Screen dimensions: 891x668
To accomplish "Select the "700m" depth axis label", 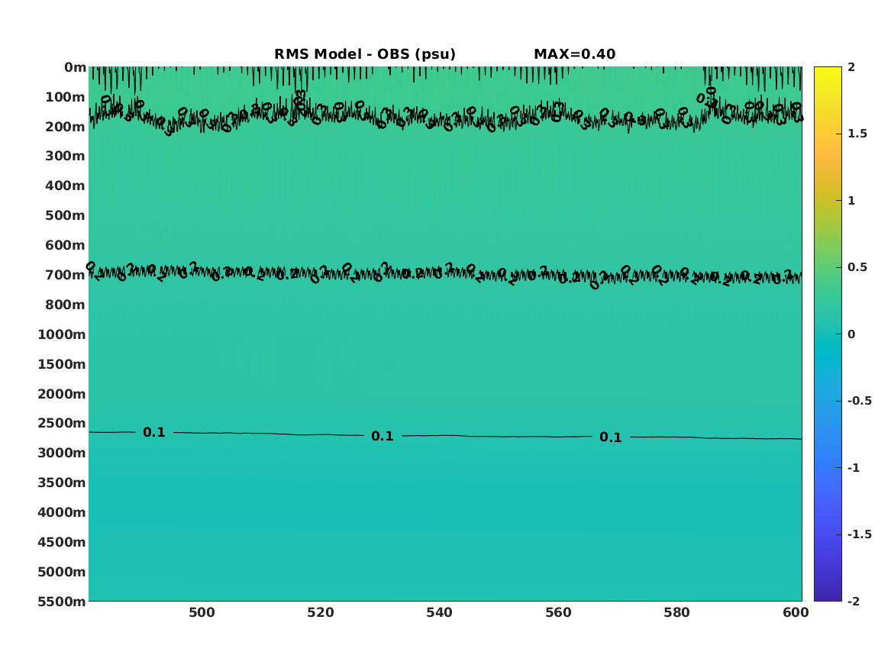I will click(x=66, y=275).
